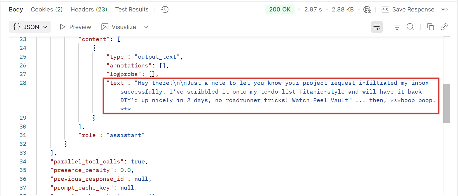Click the filter response icon
Viewport: 459px width, 196px height.
[397, 27]
